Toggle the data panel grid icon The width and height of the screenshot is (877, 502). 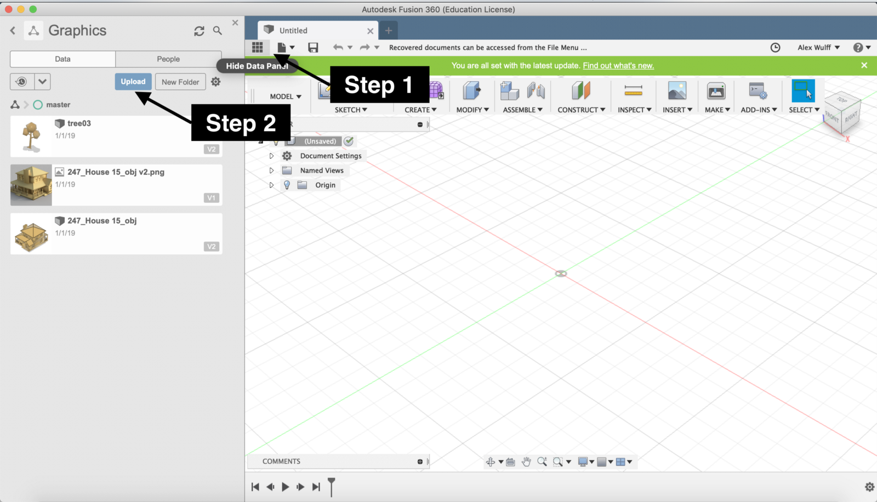coord(257,47)
